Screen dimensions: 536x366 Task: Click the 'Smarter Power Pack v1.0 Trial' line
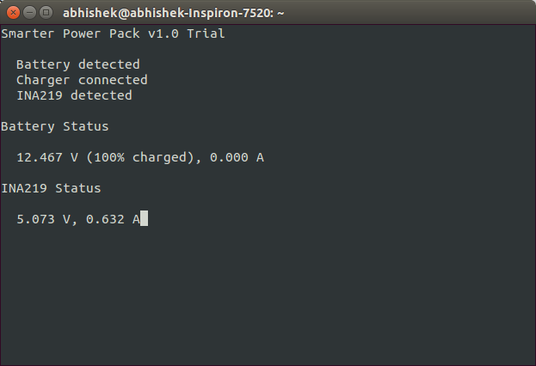click(x=113, y=34)
